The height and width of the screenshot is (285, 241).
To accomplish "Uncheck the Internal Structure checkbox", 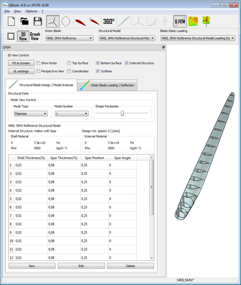I will tap(126, 63).
